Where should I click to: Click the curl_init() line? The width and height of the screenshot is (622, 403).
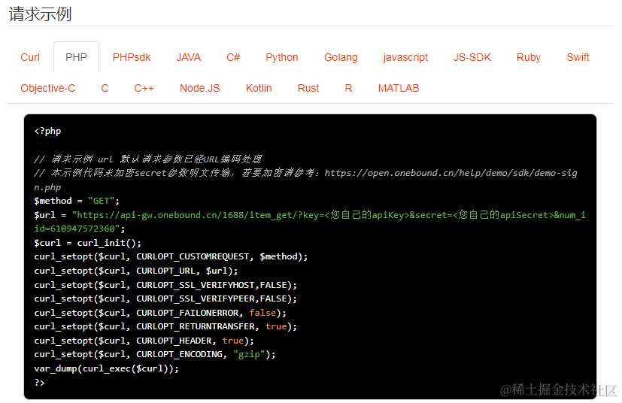[x=87, y=243]
